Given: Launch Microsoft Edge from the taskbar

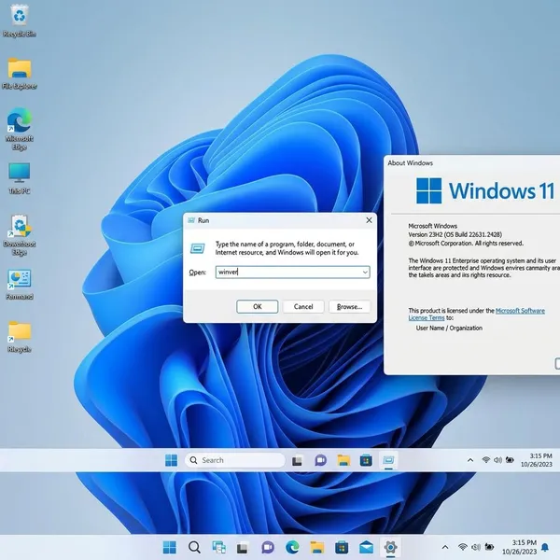Looking at the screenshot, I should click(292, 547).
